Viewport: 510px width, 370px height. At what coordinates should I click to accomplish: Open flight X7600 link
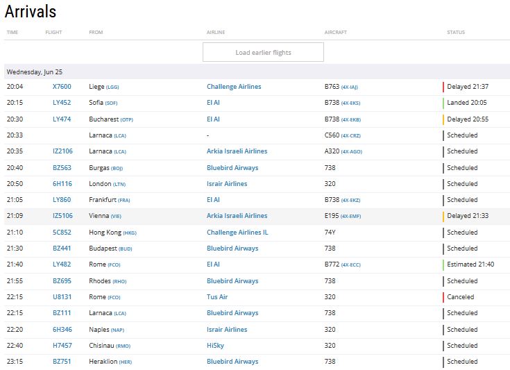pos(62,87)
